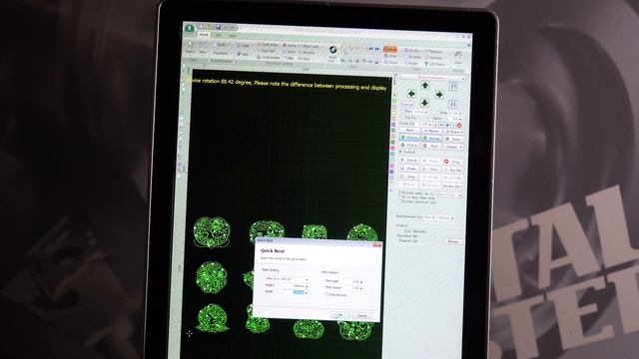This screenshot has height=359, width=639.
Task: Toggle the Fast checkbox under the jog arrows
Action: tap(403, 111)
